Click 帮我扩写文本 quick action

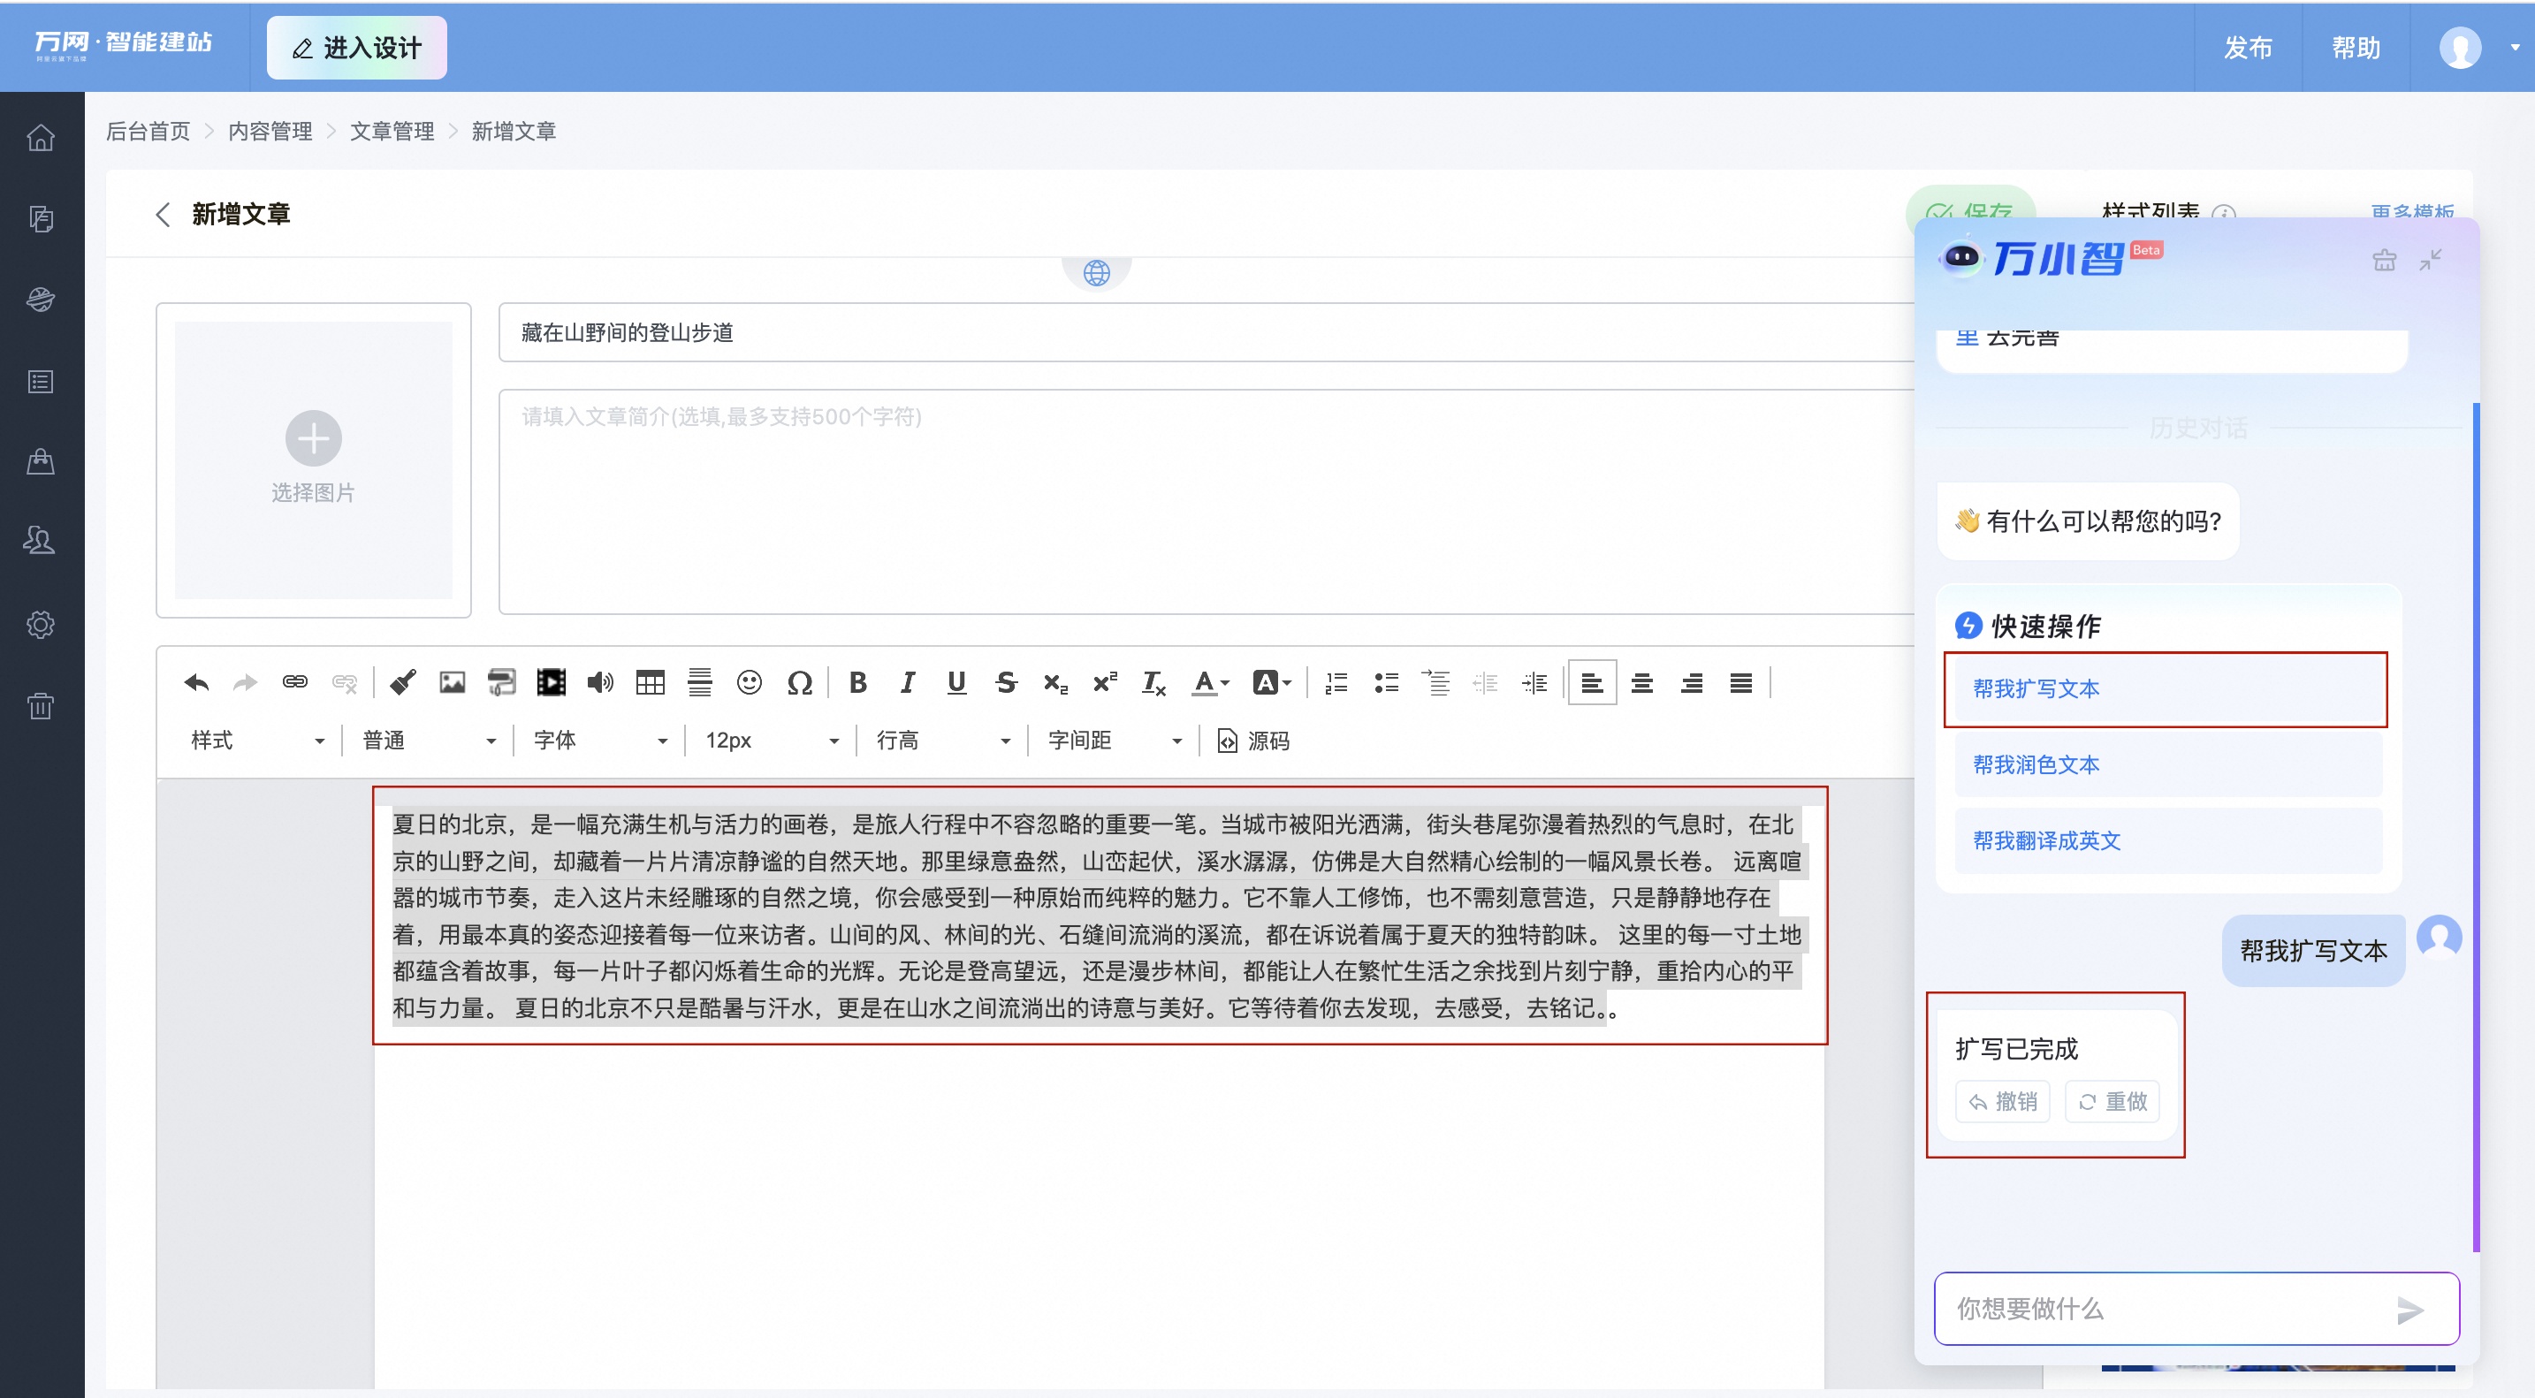[2168, 688]
